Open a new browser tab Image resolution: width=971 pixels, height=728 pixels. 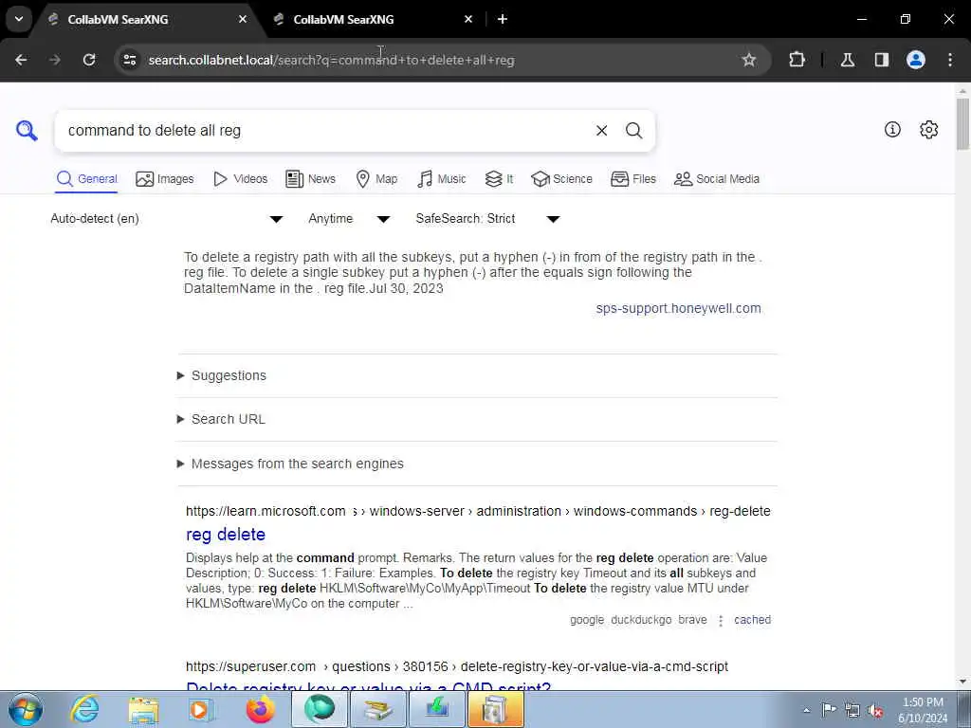[503, 19]
